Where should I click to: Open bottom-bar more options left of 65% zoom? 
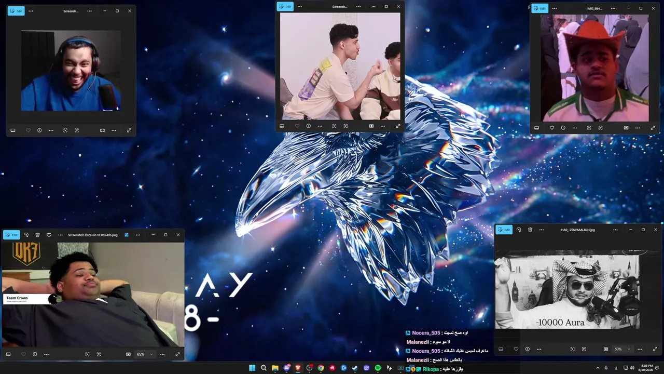(x=46, y=354)
